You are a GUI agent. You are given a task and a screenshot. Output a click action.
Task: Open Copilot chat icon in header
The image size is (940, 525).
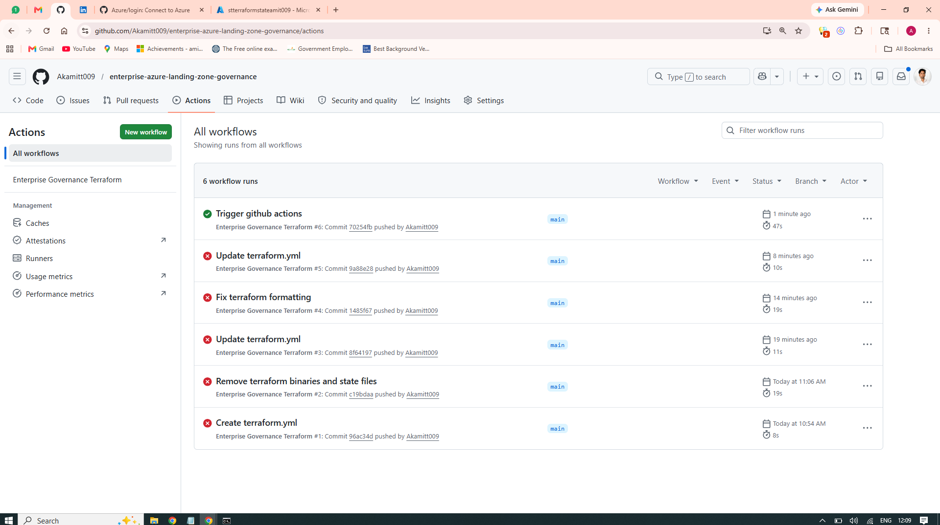(762, 77)
